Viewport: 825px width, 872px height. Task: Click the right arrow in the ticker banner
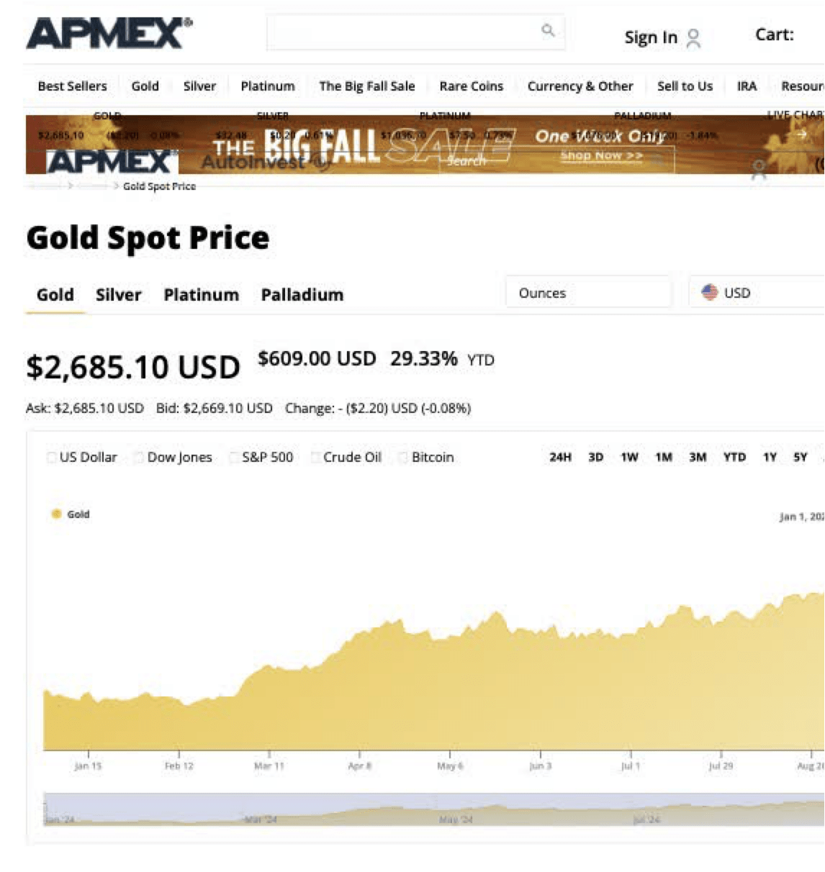(801, 133)
